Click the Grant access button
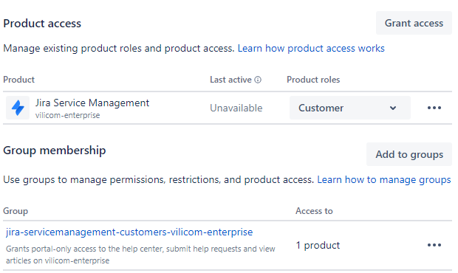Screen dimensions: 458x273 [x=414, y=23]
